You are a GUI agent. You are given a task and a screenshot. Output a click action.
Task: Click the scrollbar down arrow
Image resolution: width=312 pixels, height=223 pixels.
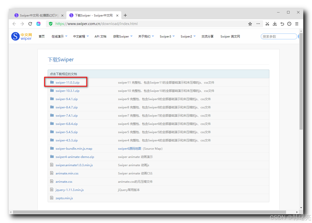(x=301, y=207)
